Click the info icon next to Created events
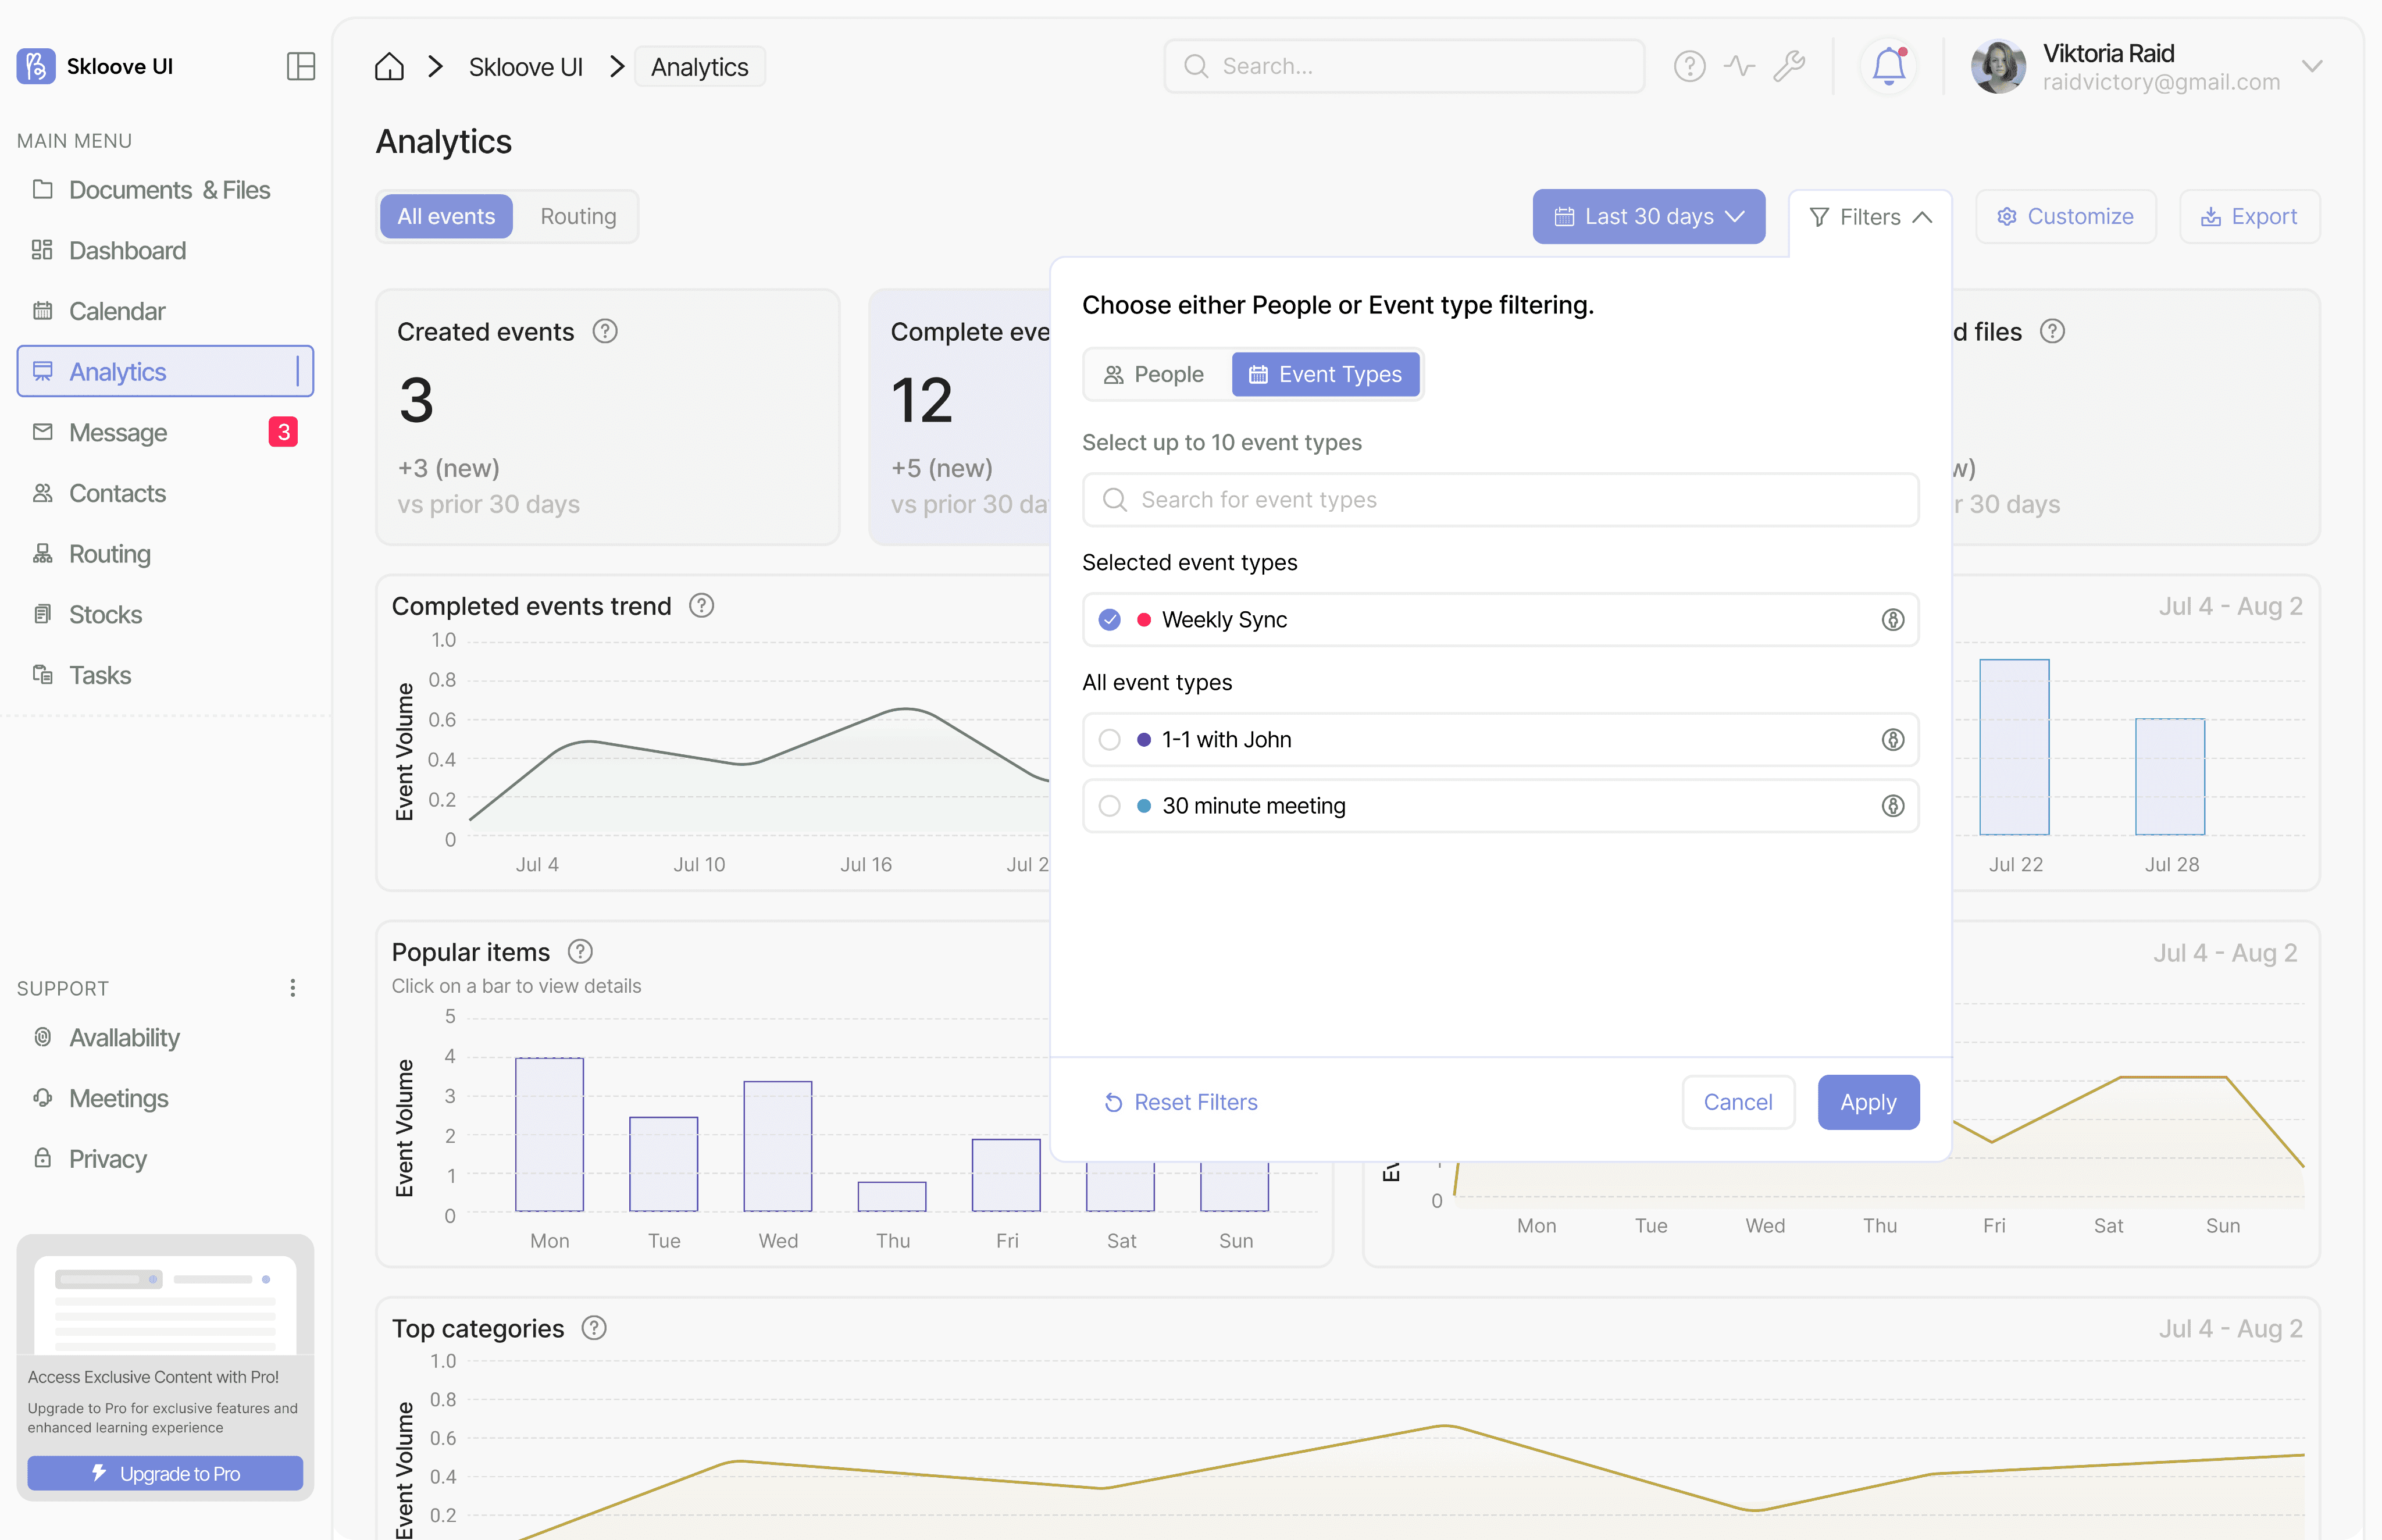 click(x=605, y=331)
